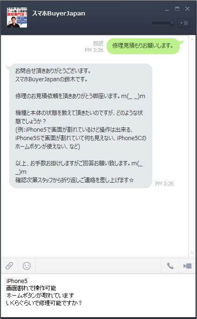The height and width of the screenshot is (319, 197).
Task: Click the scrollbar down arrow
Action: 192,253
